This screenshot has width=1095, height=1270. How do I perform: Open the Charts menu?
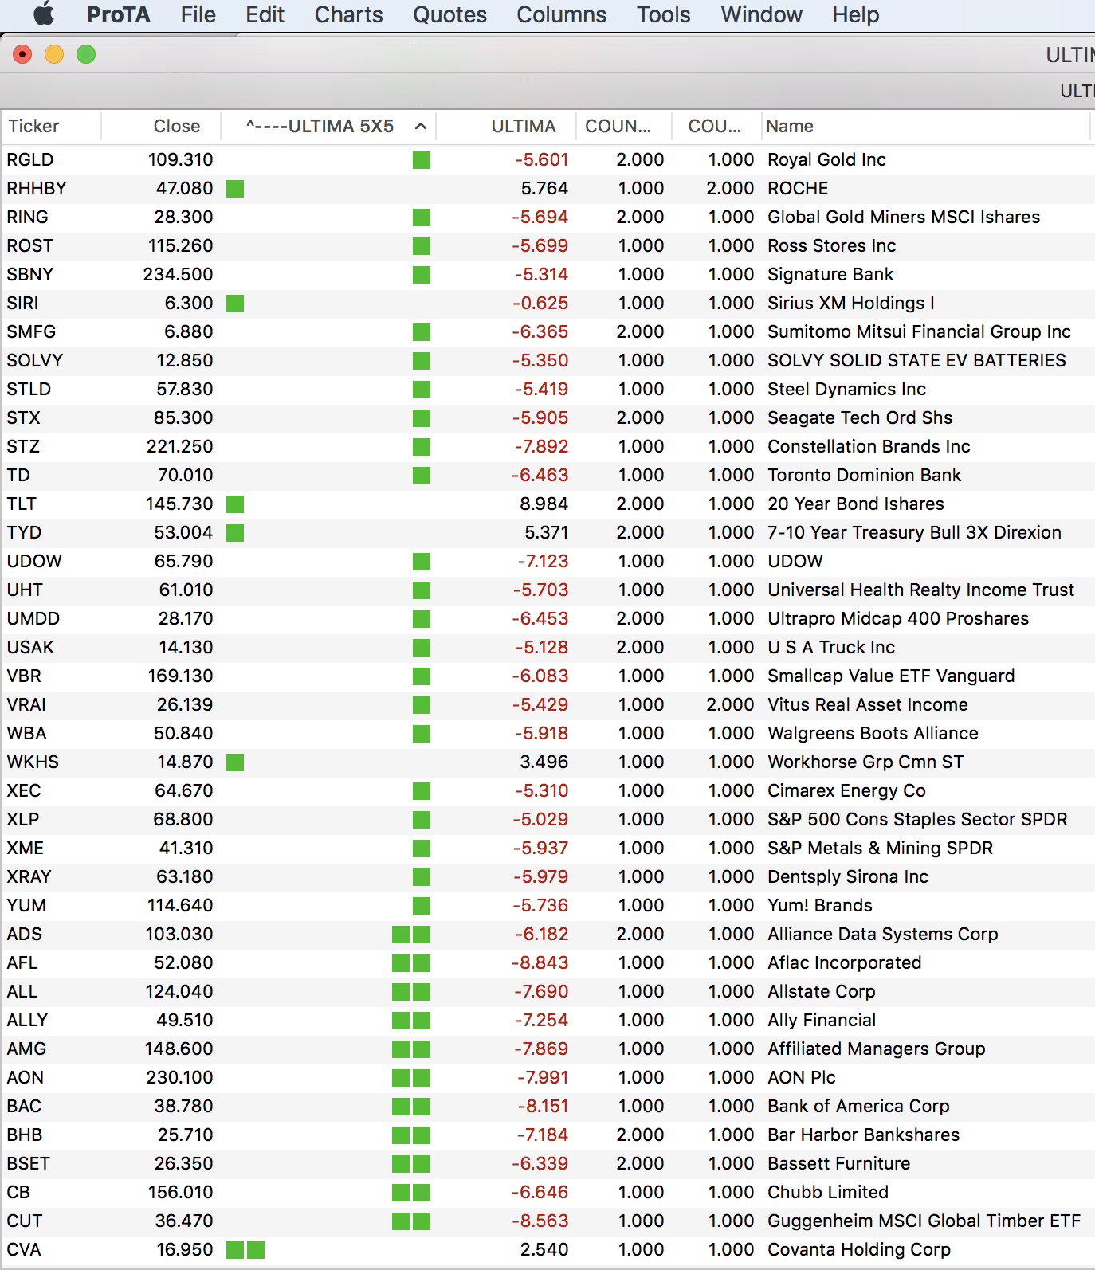pyautogui.click(x=348, y=14)
